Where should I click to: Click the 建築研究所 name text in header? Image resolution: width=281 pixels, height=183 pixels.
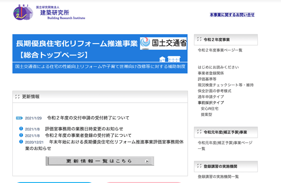(x=55, y=12)
